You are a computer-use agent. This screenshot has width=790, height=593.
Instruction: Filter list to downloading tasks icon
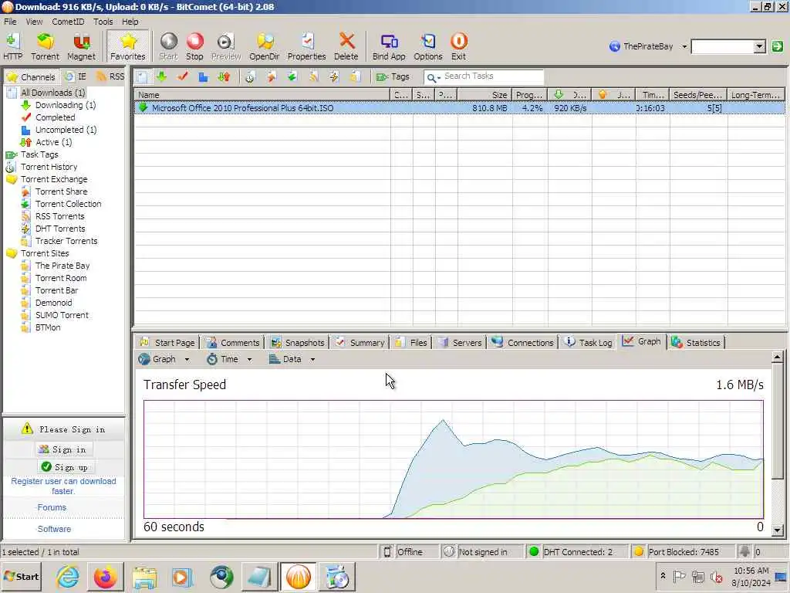pos(162,76)
